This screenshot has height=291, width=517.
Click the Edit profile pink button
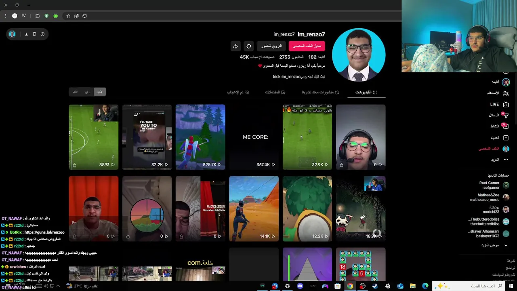(x=307, y=46)
